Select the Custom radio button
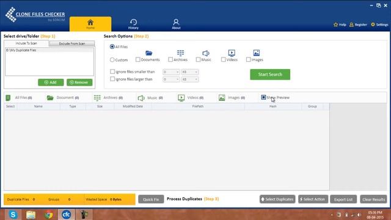This screenshot has width=391, height=220. [112, 60]
